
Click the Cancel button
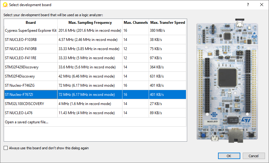click(253, 156)
